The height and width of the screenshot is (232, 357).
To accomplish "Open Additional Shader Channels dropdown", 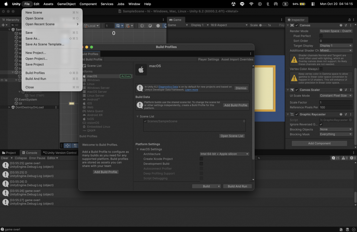I will tap(336, 51).
